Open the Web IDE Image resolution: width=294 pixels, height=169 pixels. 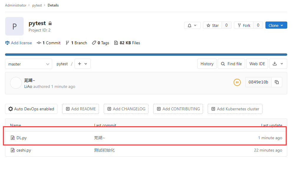coord(257,64)
